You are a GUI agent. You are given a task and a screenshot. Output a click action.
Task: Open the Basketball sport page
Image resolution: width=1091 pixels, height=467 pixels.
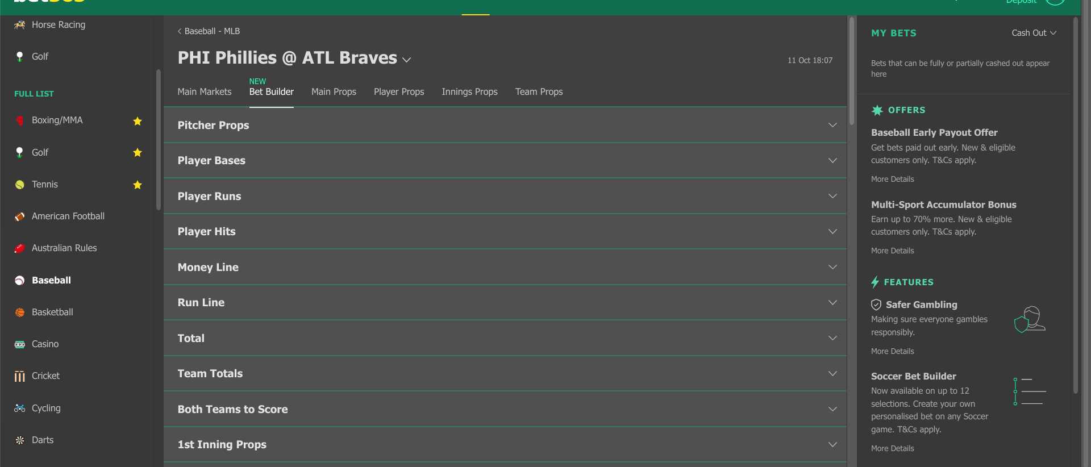(x=52, y=312)
